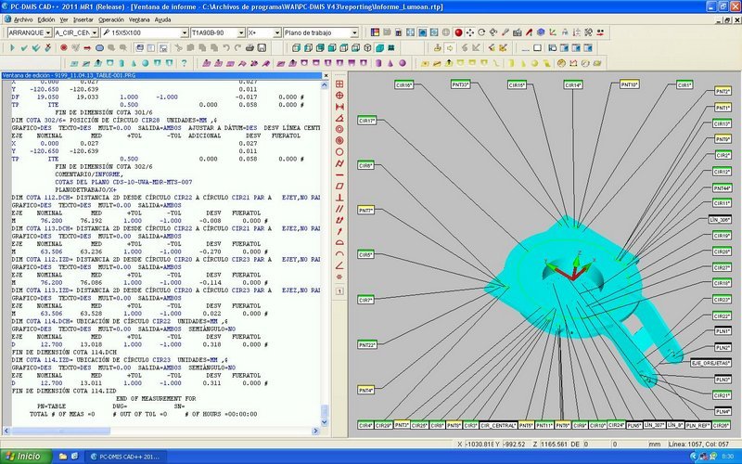Click the yellow sphere measured feature icon
Viewport: 742px width, 464px height.
pos(535,63)
